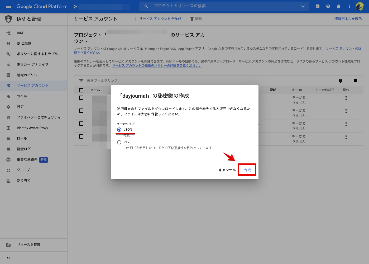Open the policy troubleshooter wrench icon
The image size is (369, 264).
[x=8, y=54]
